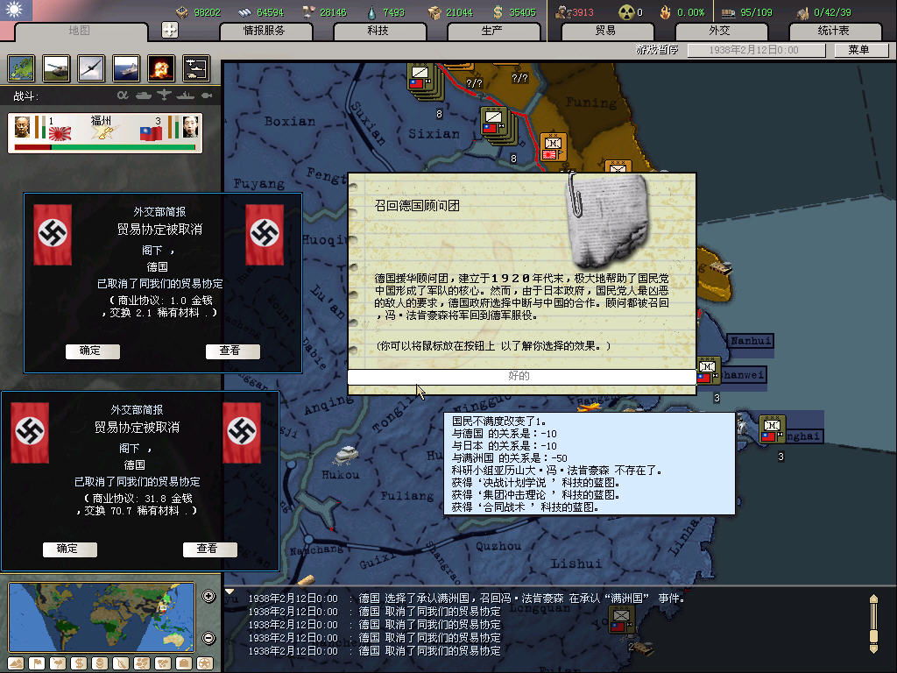
Task: Click the date field 1938年2月12日
Action: point(756,50)
